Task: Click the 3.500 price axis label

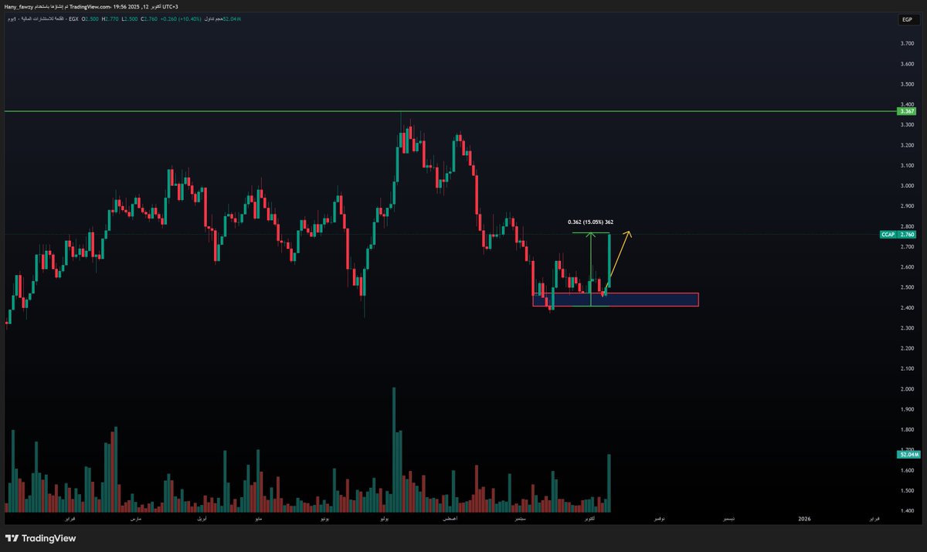Action: (907, 83)
